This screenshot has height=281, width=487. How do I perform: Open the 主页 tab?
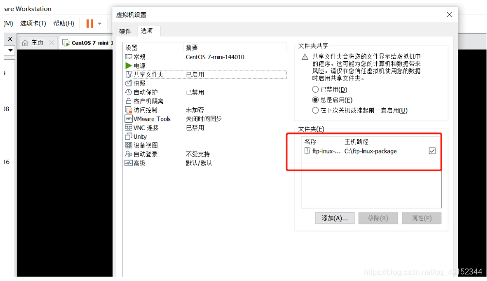tap(37, 43)
